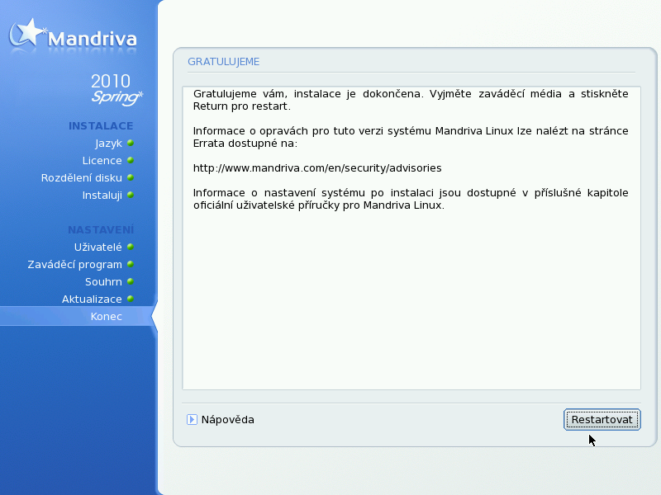
Task: Click the green dot beside Uživatelé
Action: click(131, 247)
